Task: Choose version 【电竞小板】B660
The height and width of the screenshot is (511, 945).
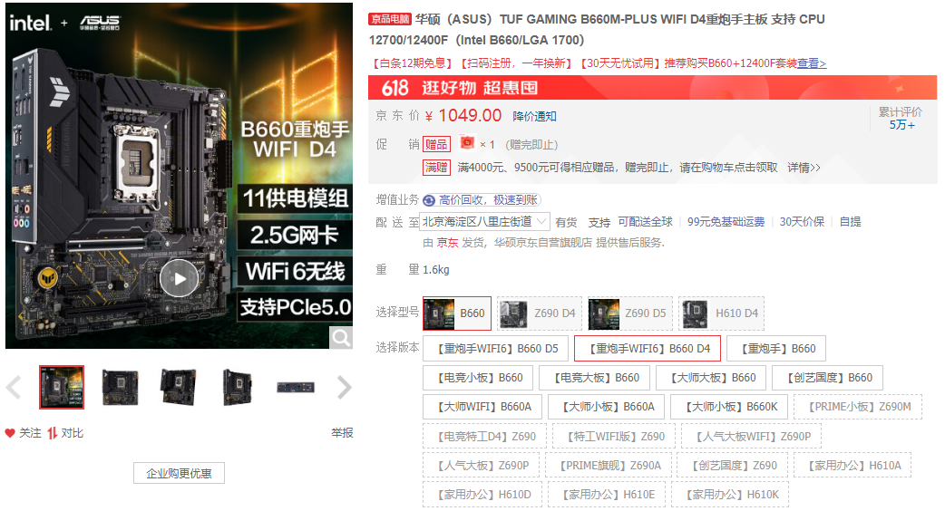Action: point(478,378)
